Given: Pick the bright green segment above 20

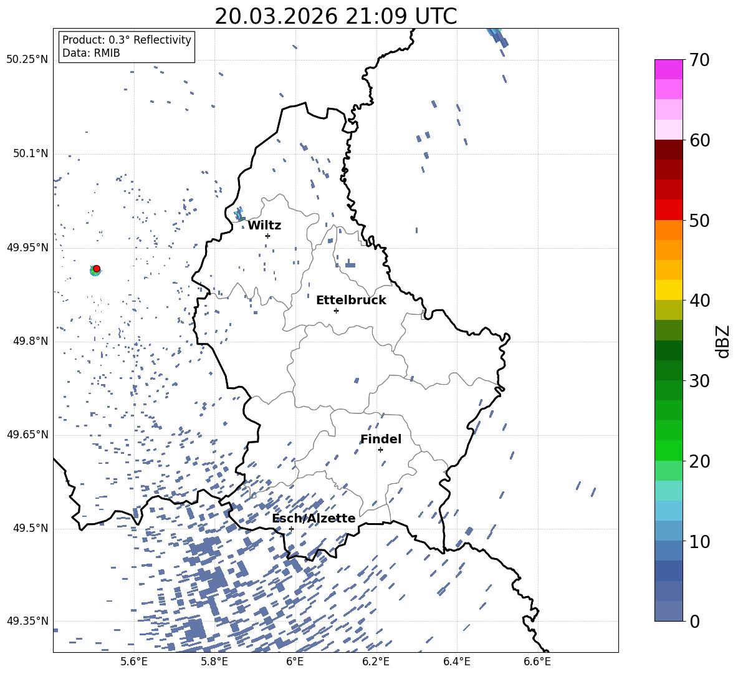Looking at the screenshot, I should [x=668, y=450].
